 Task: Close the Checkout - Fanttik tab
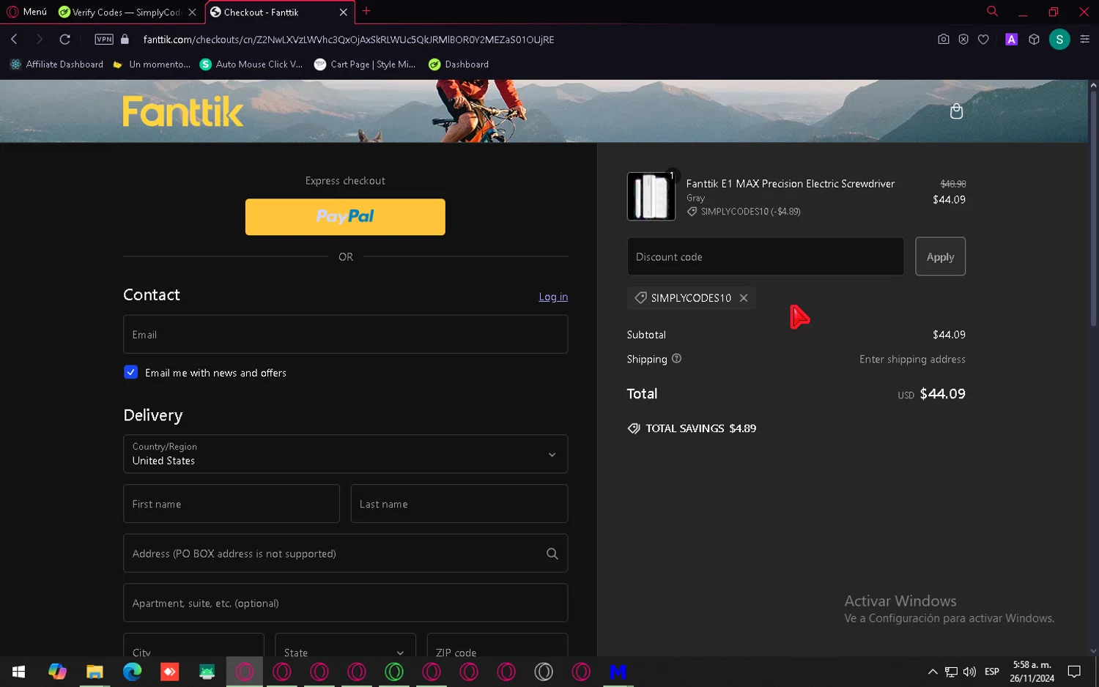coord(343,12)
